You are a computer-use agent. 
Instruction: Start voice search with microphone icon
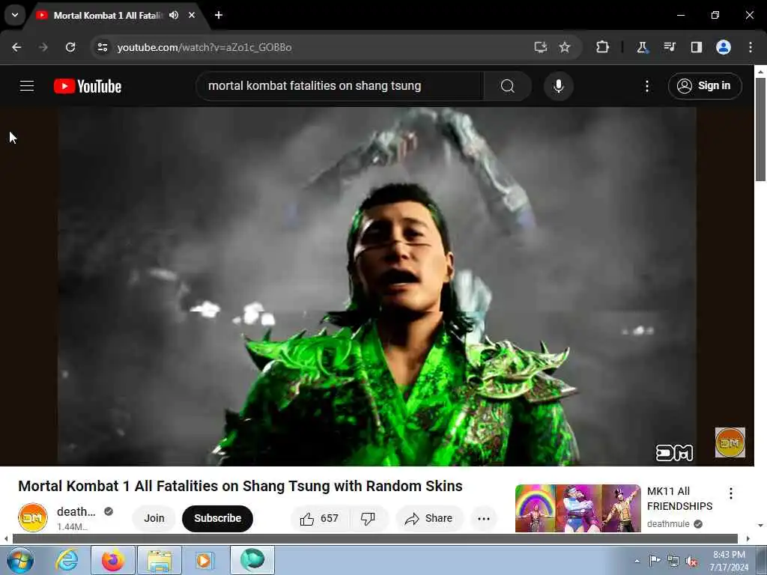559,86
